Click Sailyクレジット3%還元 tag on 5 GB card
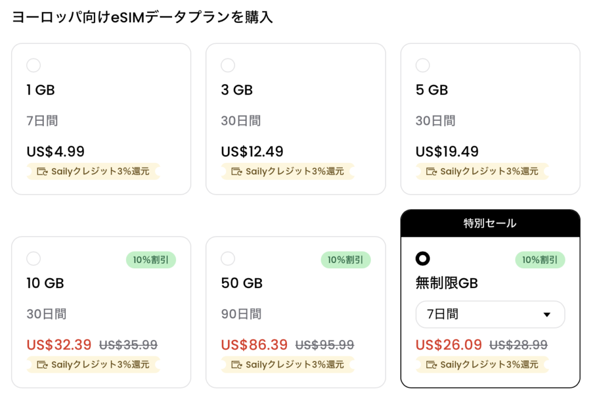The image size is (597, 399). [482, 171]
